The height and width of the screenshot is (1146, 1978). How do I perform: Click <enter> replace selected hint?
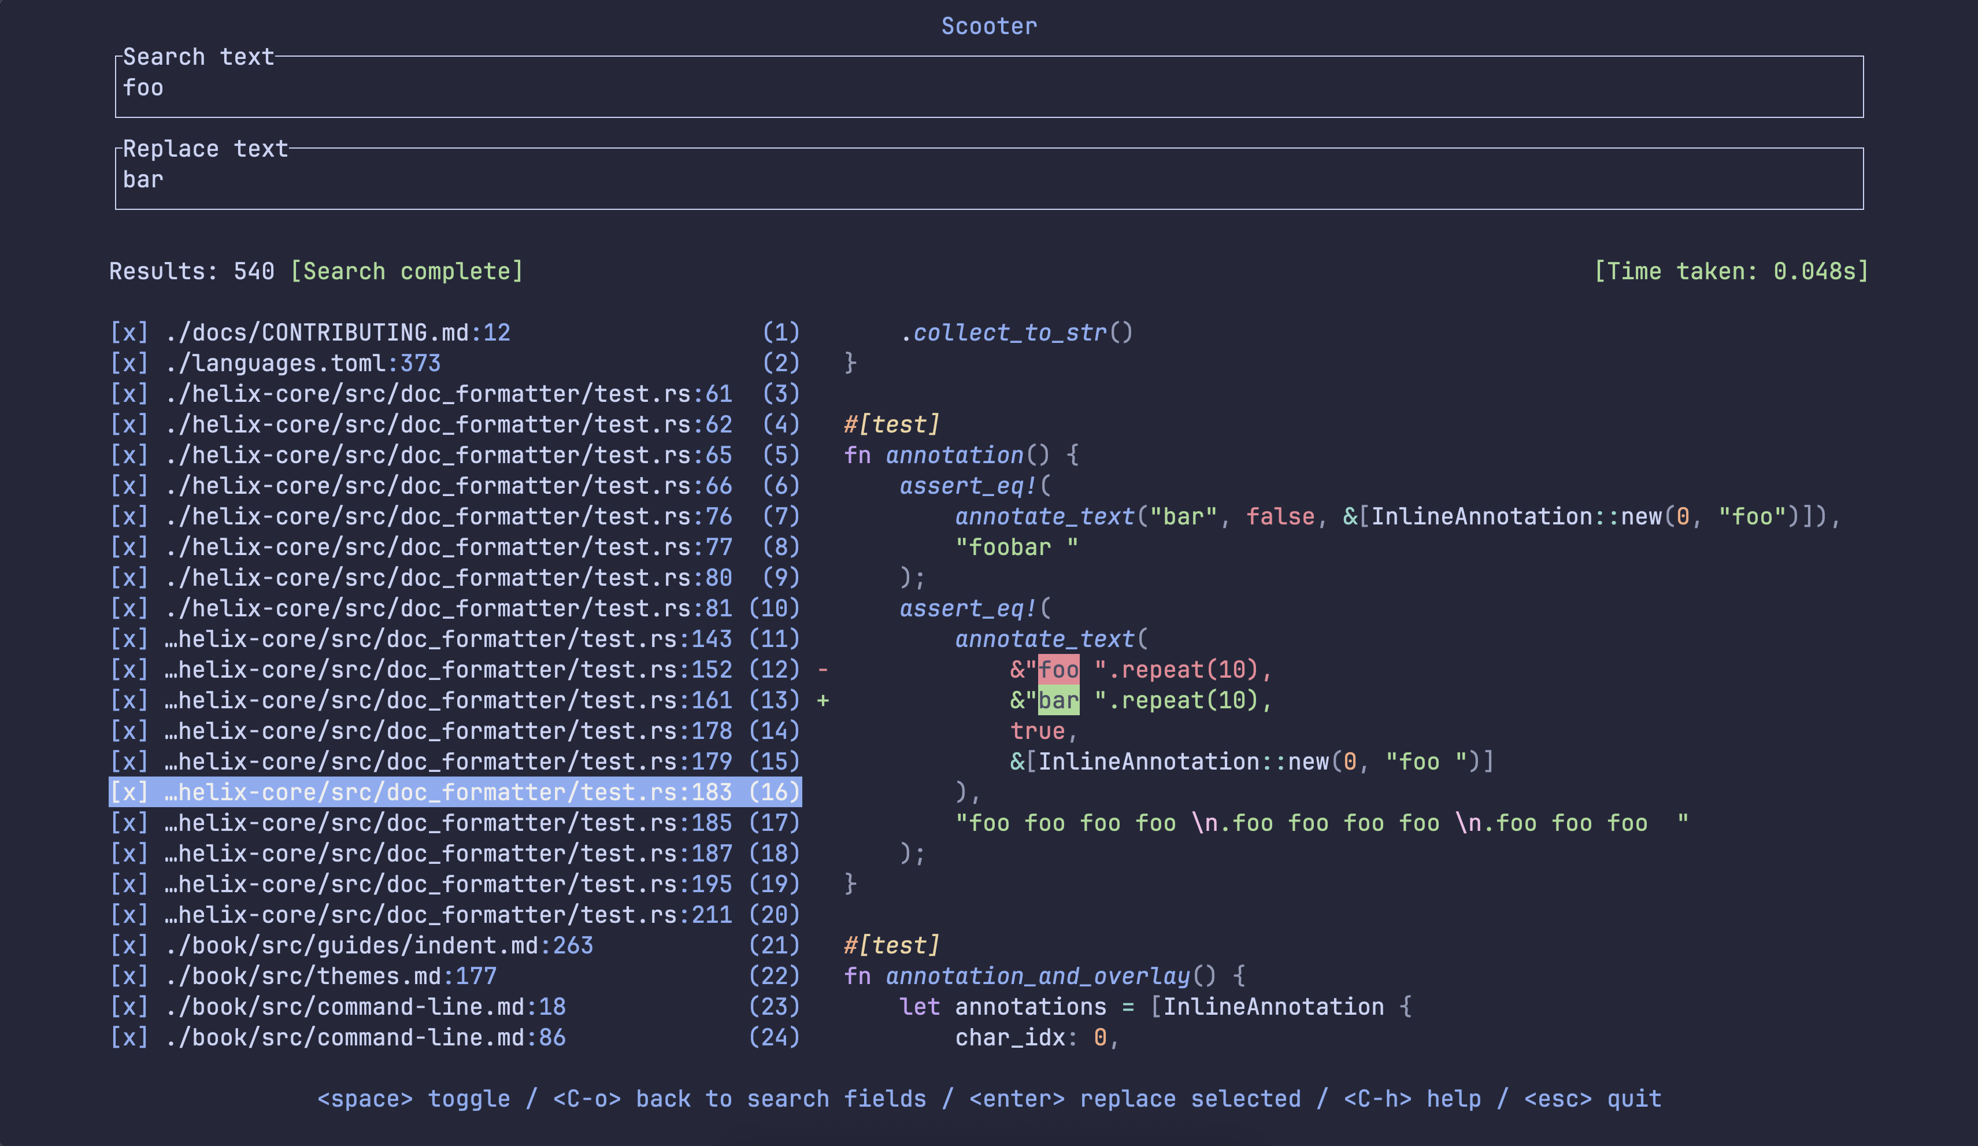pyautogui.click(x=1135, y=1098)
